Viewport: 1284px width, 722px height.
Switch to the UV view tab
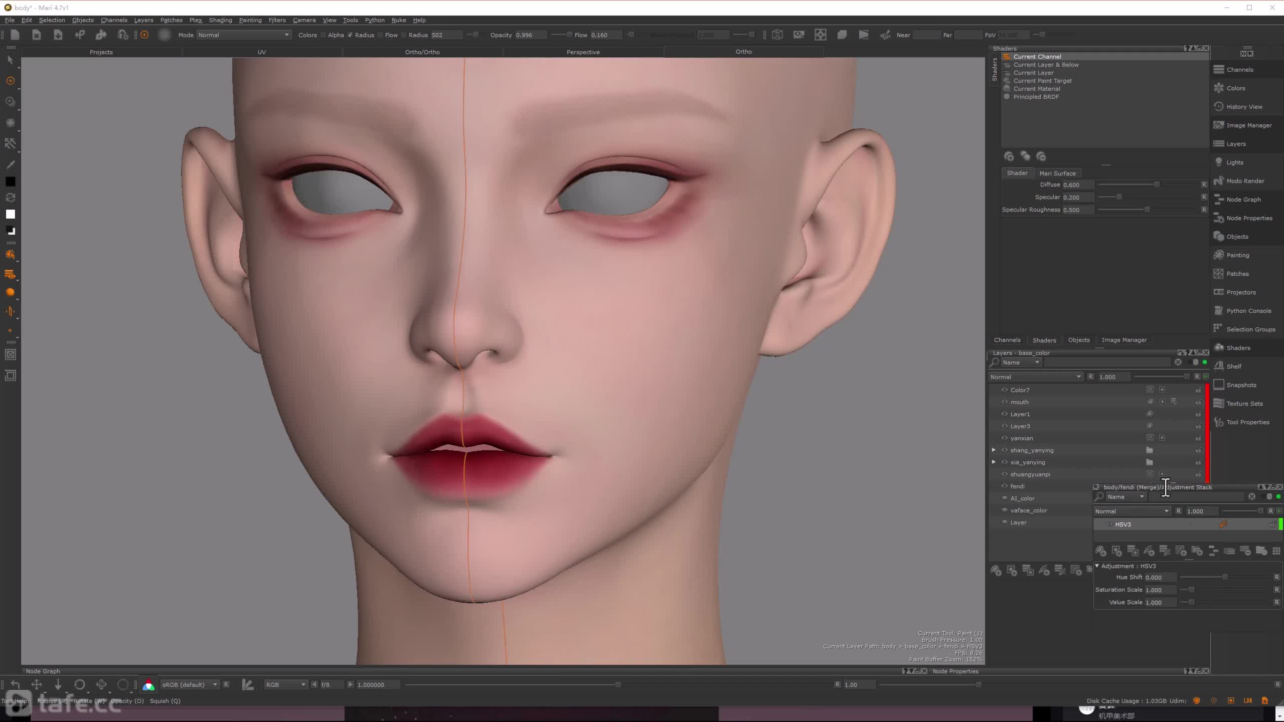click(x=262, y=52)
